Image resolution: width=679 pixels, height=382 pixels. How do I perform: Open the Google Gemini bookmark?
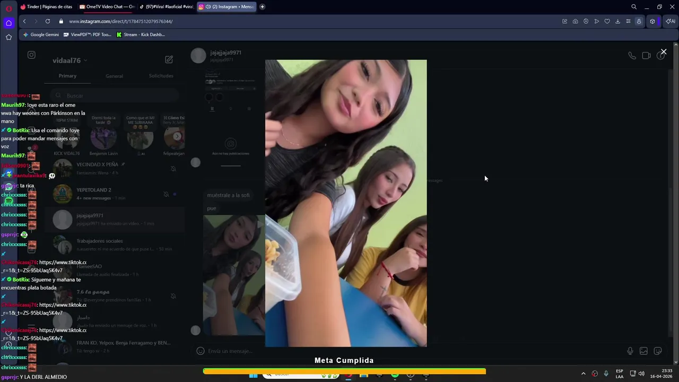41,34
